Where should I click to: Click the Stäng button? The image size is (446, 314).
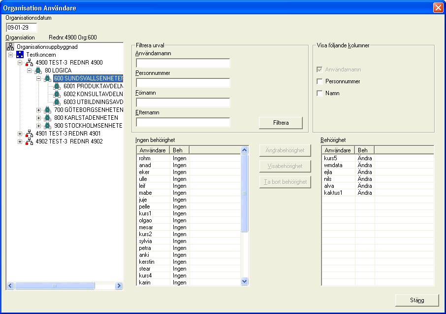pyautogui.click(x=417, y=300)
